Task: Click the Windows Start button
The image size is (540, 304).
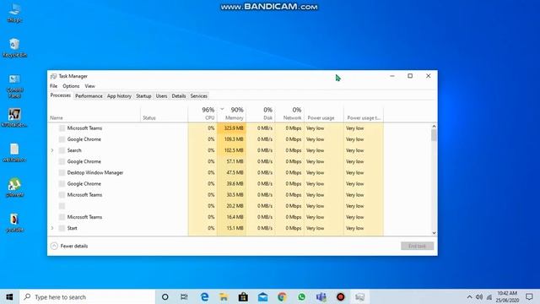Action: [9, 296]
